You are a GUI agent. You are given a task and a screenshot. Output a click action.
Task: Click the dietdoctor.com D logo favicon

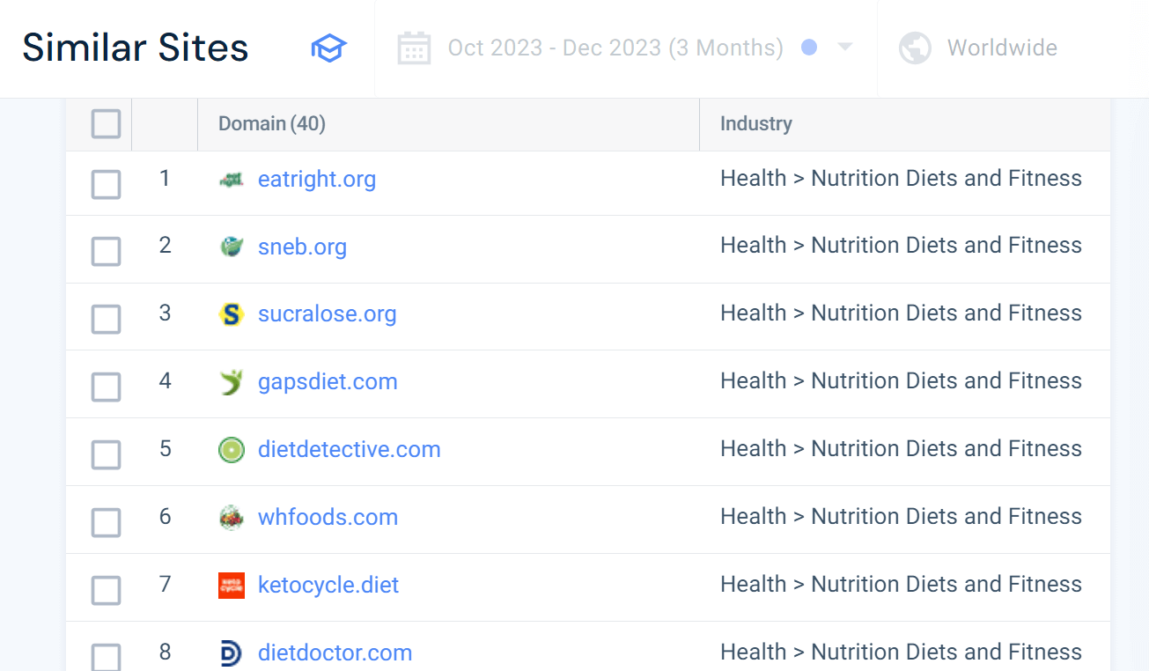(x=231, y=653)
